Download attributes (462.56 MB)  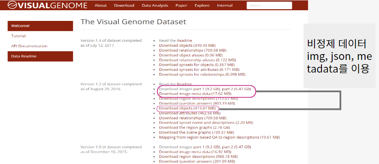pos(189,113)
